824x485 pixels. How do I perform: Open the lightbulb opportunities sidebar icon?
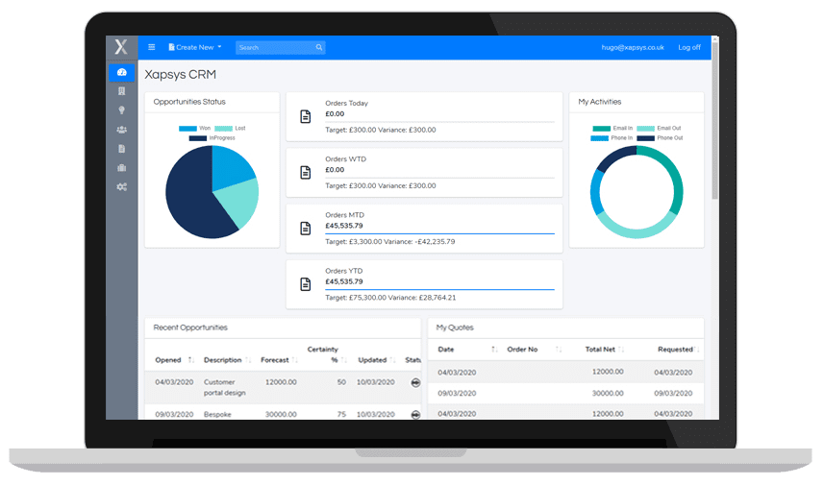point(121,110)
